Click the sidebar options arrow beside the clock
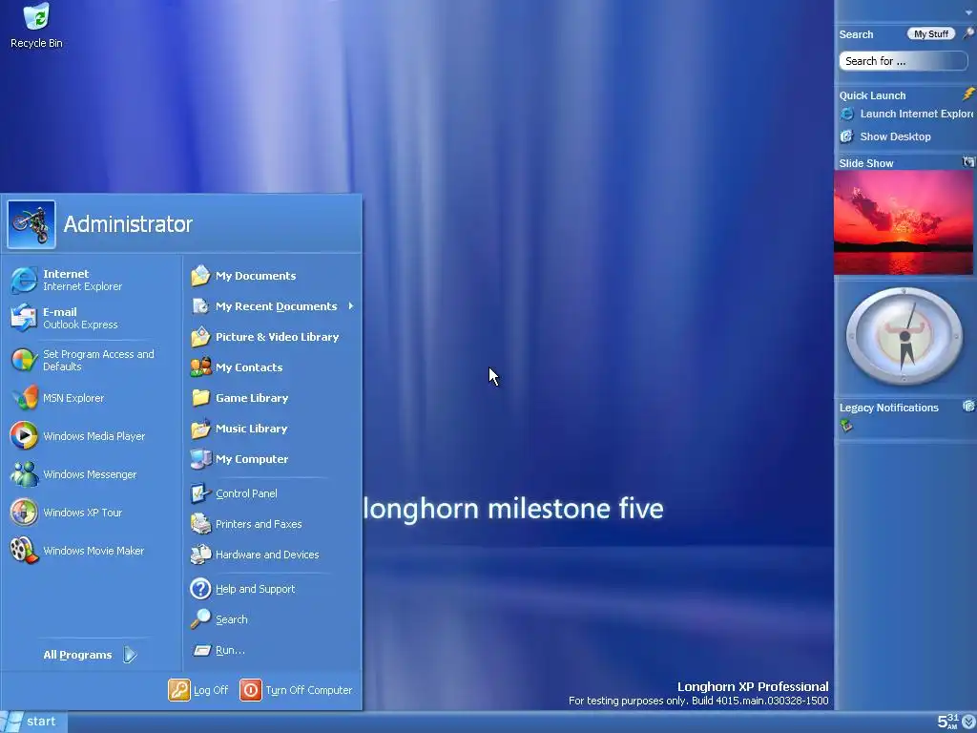977x733 pixels. pyautogui.click(x=969, y=722)
